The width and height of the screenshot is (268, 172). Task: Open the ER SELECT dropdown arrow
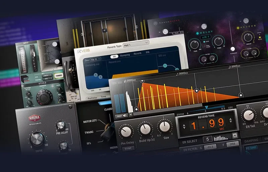pos(235,135)
